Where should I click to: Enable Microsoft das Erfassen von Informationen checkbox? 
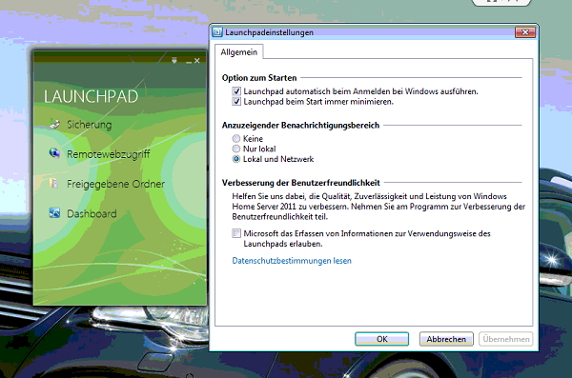point(236,233)
